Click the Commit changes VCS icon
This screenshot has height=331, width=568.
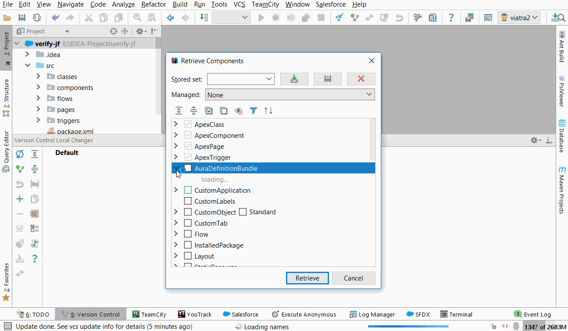[x=354, y=18]
